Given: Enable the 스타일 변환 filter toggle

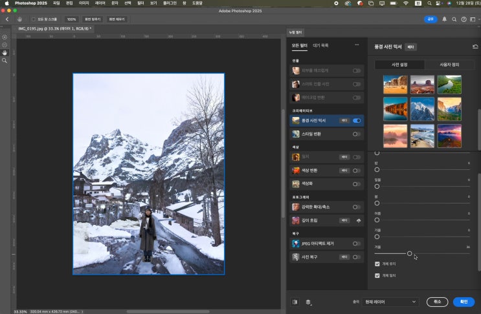Looking at the screenshot, I should point(357,134).
